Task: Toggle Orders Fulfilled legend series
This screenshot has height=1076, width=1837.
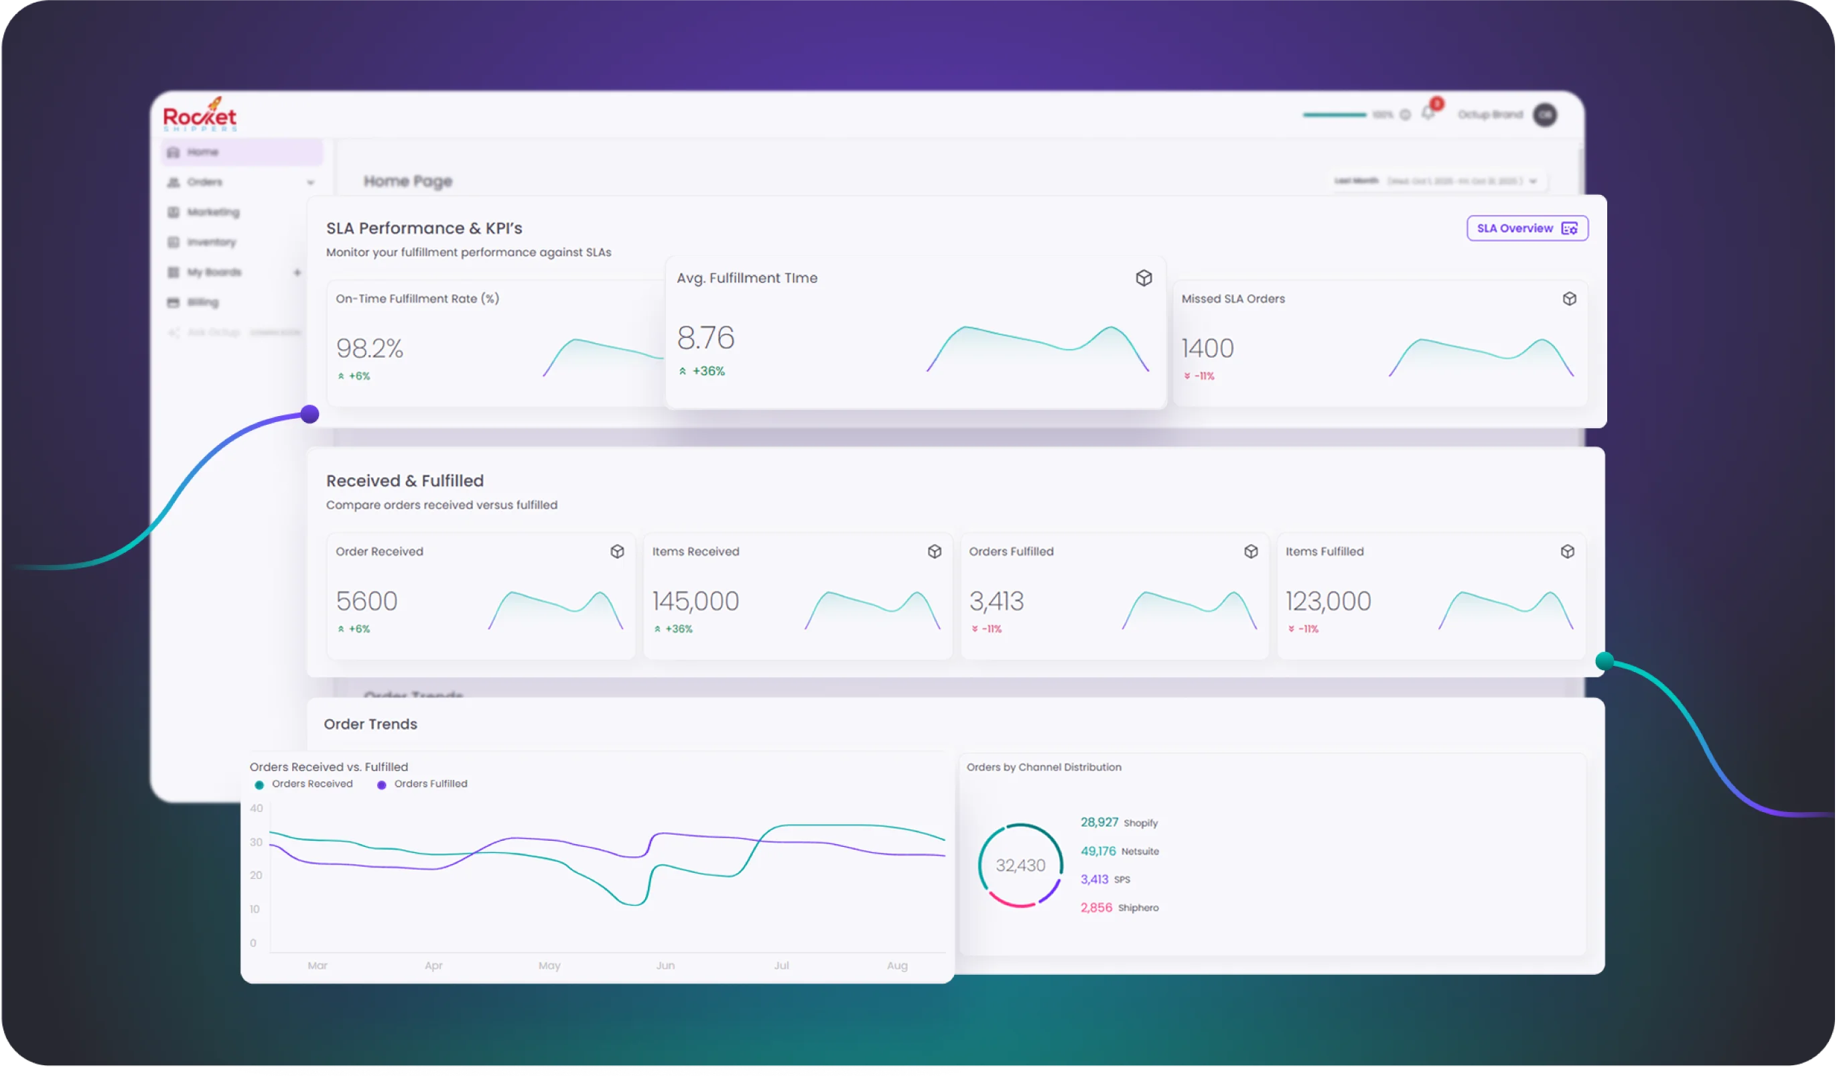Action: [x=423, y=785]
